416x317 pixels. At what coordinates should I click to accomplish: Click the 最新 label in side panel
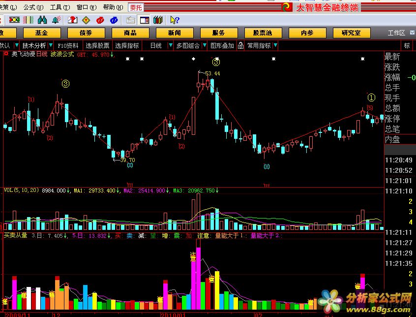392,57
